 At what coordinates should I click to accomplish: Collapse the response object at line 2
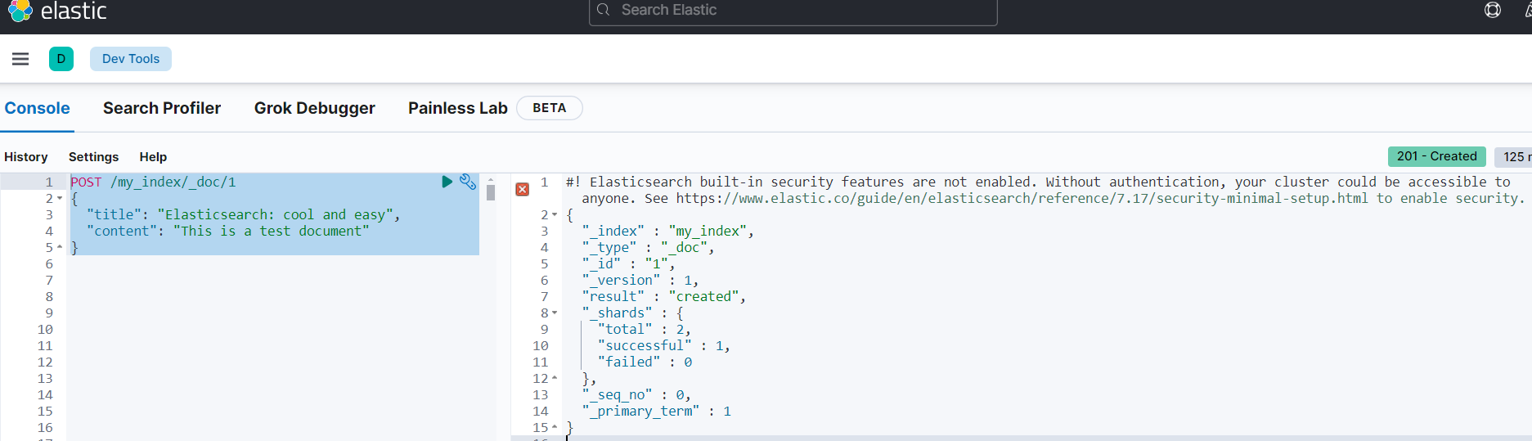555,215
